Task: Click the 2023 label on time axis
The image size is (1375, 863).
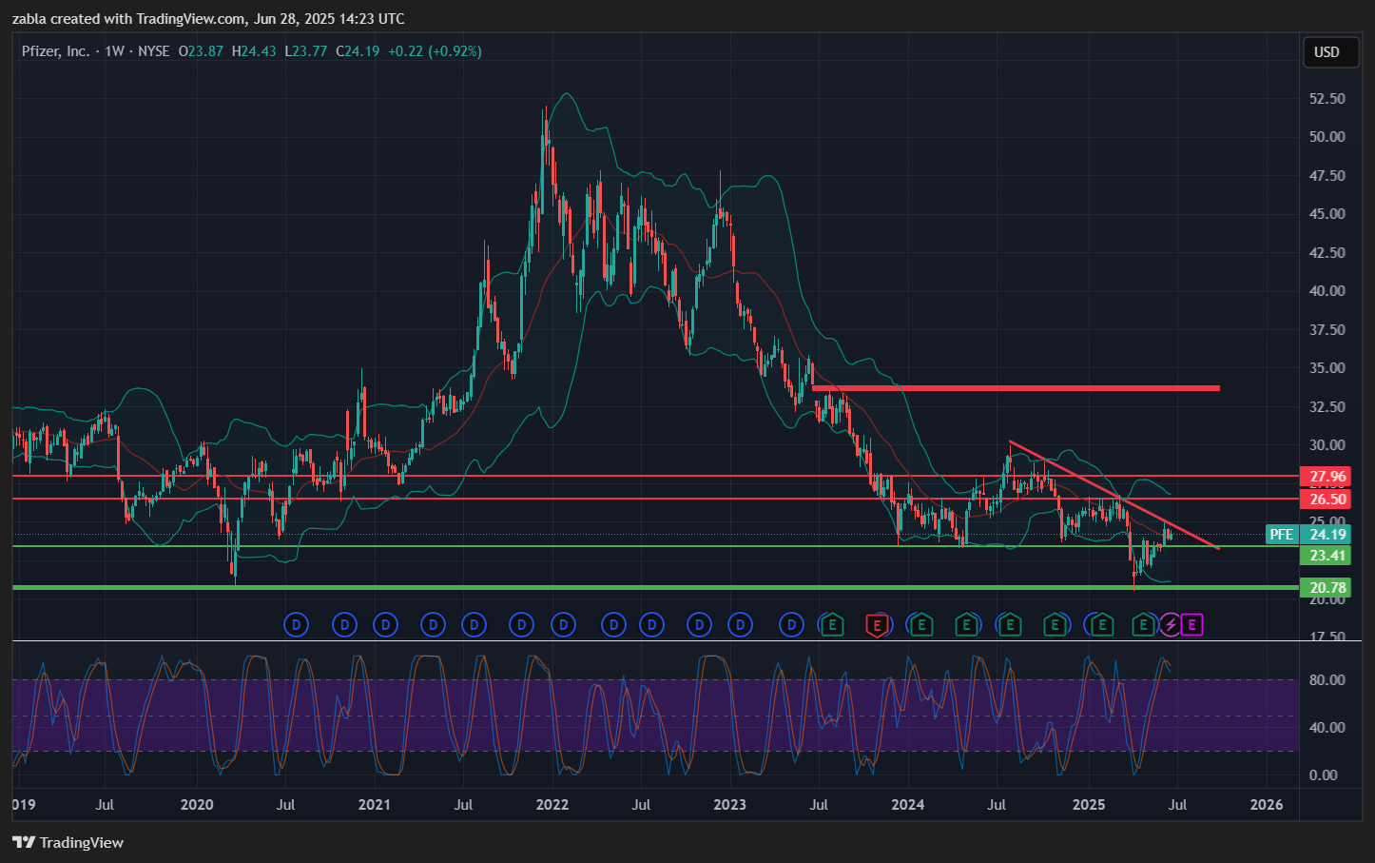Action: pyautogui.click(x=730, y=805)
